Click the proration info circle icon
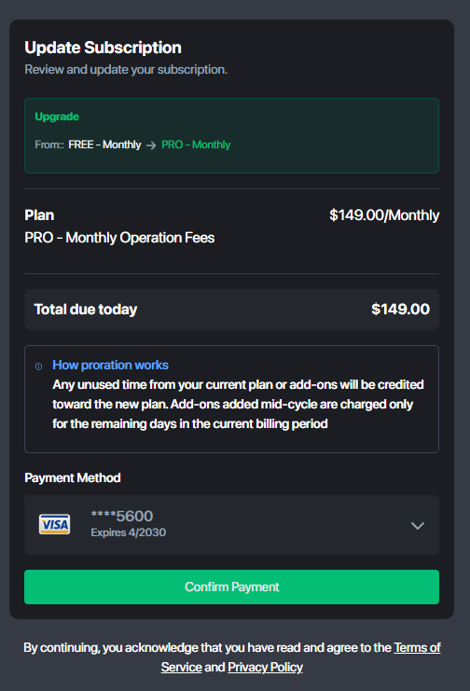470x691 pixels. (39, 366)
